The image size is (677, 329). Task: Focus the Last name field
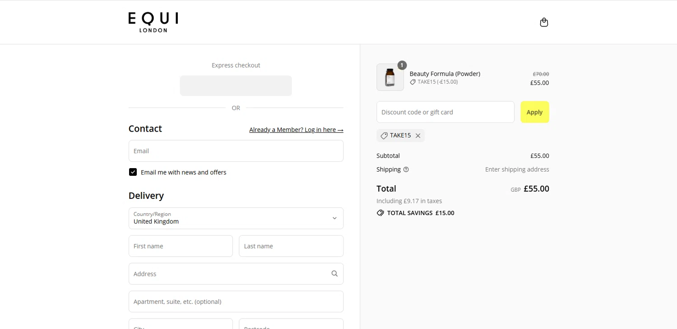(291, 246)
